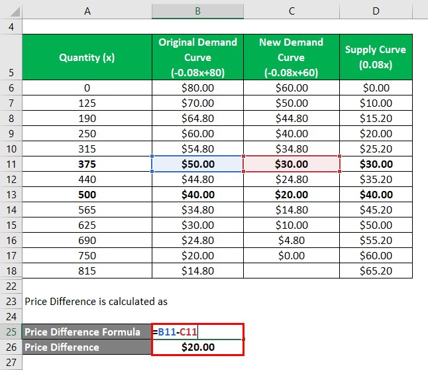
Task: Select the 'Price Difference is calculated as' text
Action: tap(96, 301)
